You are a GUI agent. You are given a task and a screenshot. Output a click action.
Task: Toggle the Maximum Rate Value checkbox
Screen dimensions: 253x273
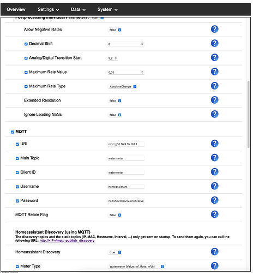coord(26,73)
